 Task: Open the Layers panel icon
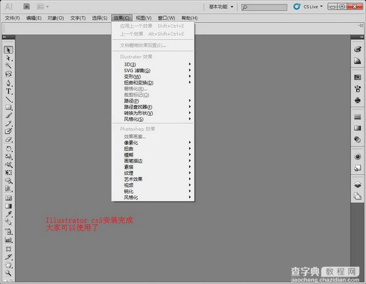[357, 185]
